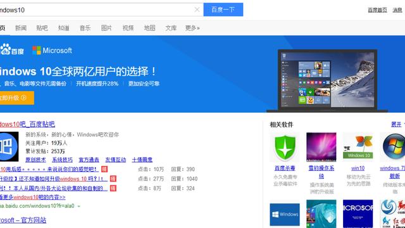This screenshot has height=228, width=405.
Task: Click the red 精 badge on the 324-reply post
Action: pos(113,189)
